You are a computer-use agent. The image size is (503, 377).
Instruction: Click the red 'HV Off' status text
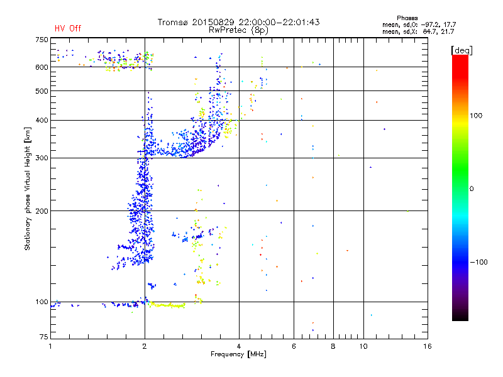68,28
